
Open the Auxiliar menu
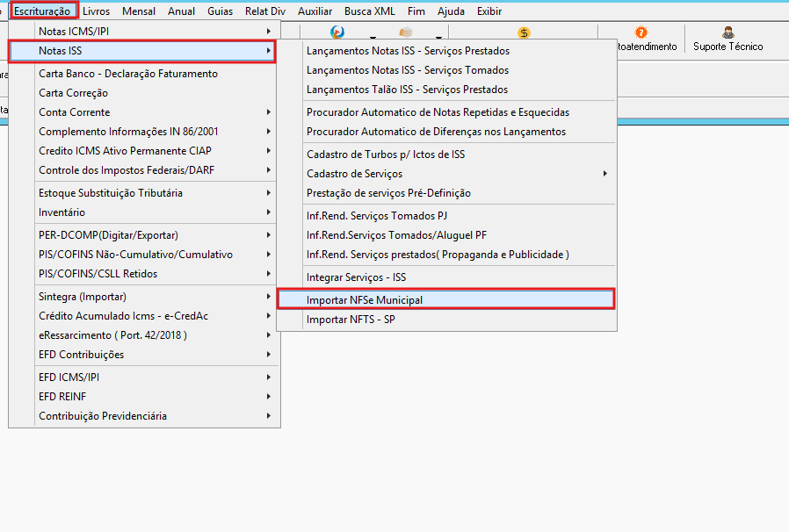coord(315,11)
